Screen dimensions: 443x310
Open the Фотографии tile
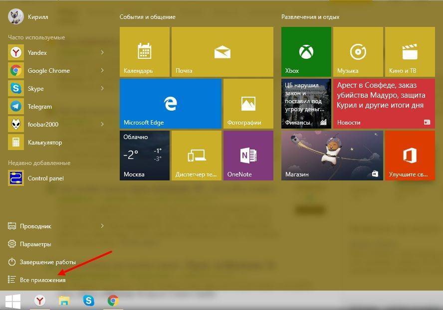tap(248, 103)
